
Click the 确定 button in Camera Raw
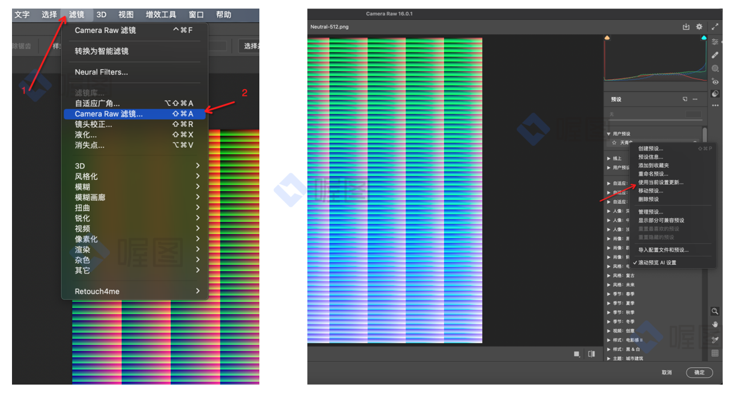(699, 372)
